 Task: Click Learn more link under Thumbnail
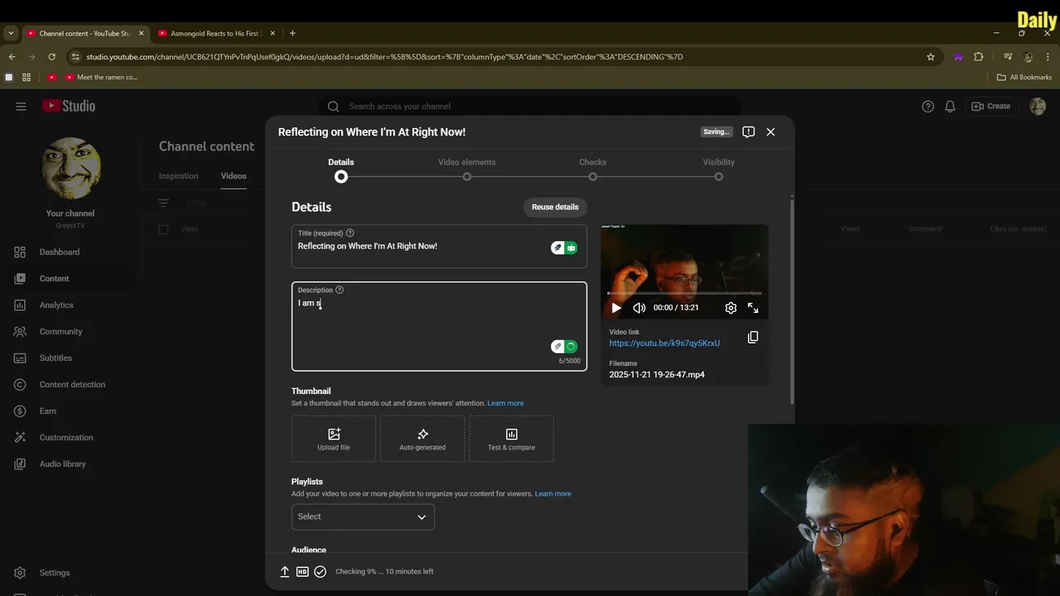[505, 403]
